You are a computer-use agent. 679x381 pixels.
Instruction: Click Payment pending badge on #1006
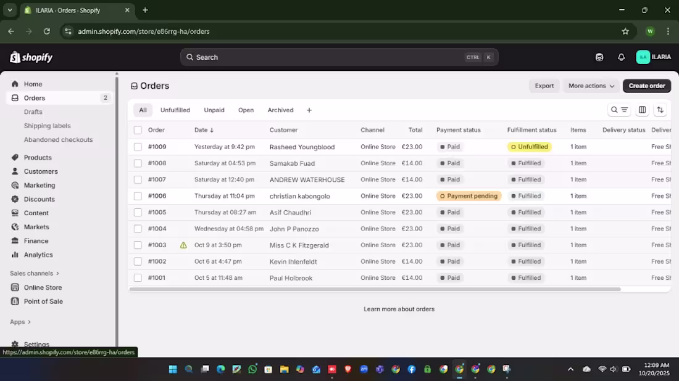(x=469, y=196)
